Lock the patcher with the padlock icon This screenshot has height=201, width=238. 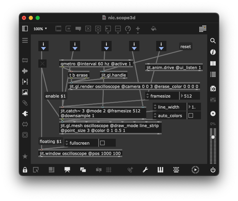[x=25, y=170]
